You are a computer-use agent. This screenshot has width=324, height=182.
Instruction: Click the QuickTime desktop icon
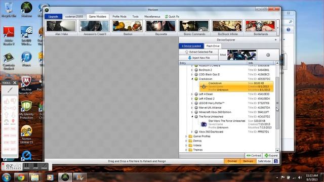coord(26,156)
